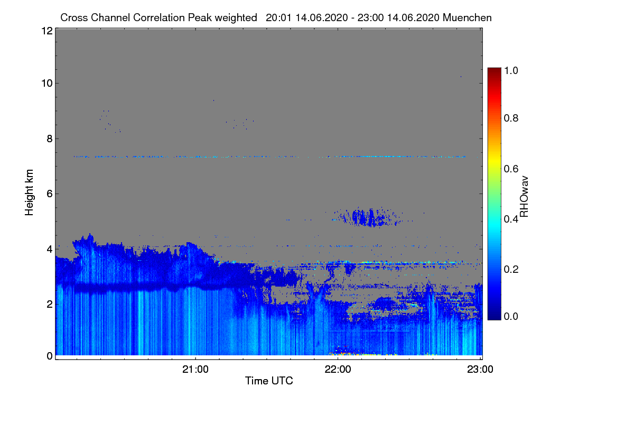
Task: Click the plot title 'Cross Channel Correlation Peak weighted'
Action: point(159,17)
